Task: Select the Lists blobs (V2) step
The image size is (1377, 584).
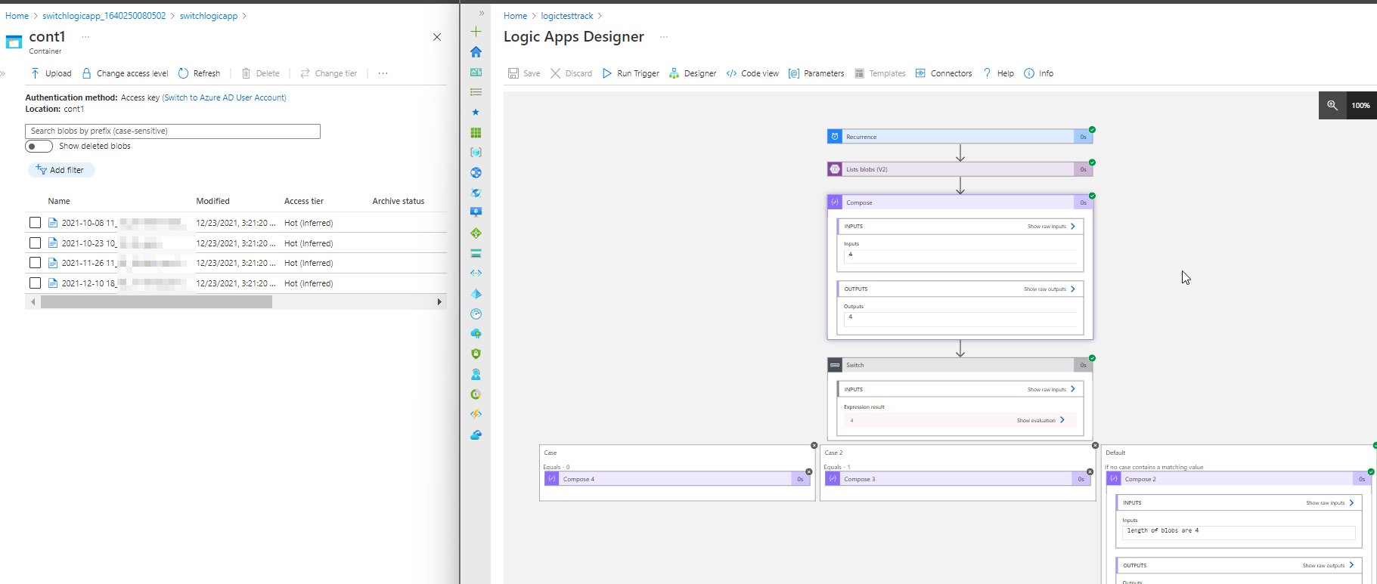Action: point(960,169)
